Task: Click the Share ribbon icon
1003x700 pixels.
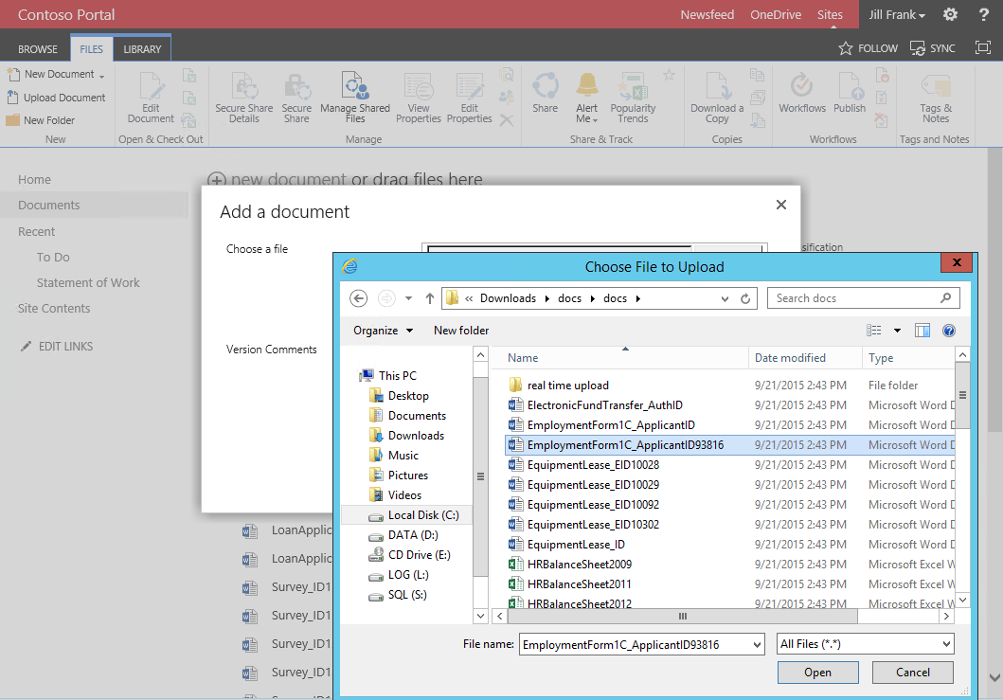Action: tap(546, 86)
